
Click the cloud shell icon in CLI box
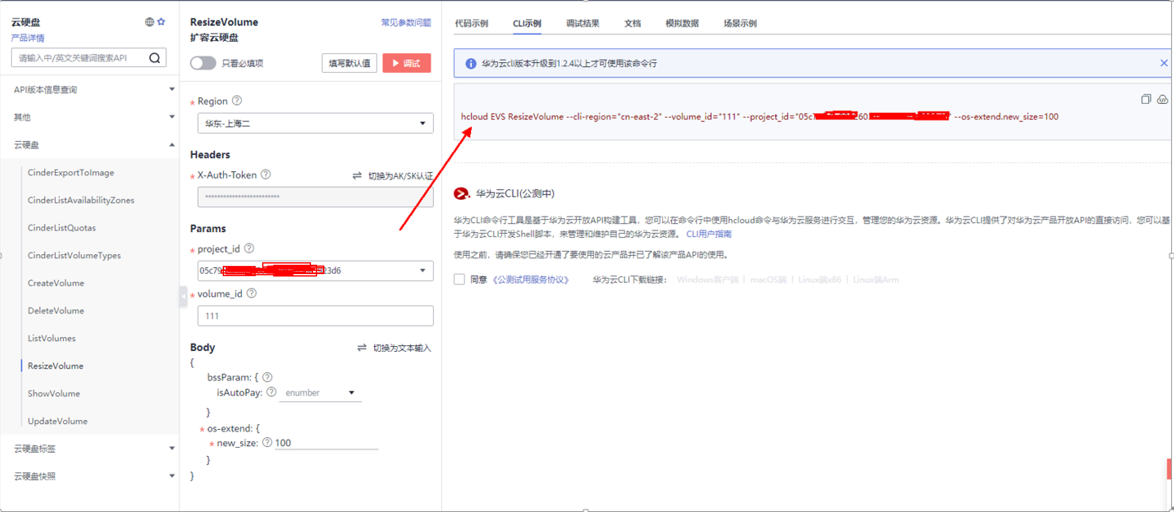click(x=1162, y=99)
